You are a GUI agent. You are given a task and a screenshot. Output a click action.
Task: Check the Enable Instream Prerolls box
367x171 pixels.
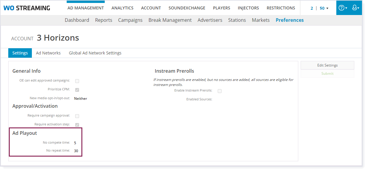point(219,91)
